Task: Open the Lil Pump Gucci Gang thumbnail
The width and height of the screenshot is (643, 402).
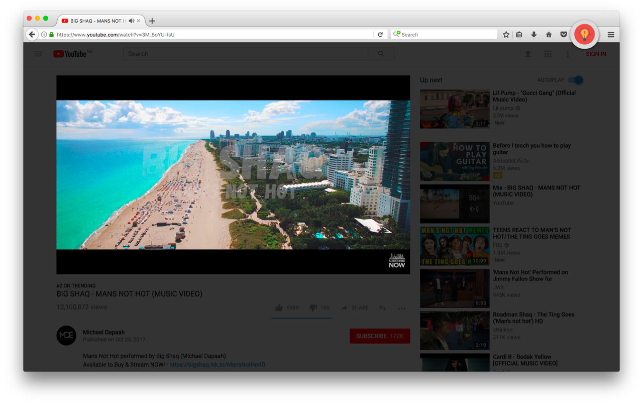Action: point(455,109)
